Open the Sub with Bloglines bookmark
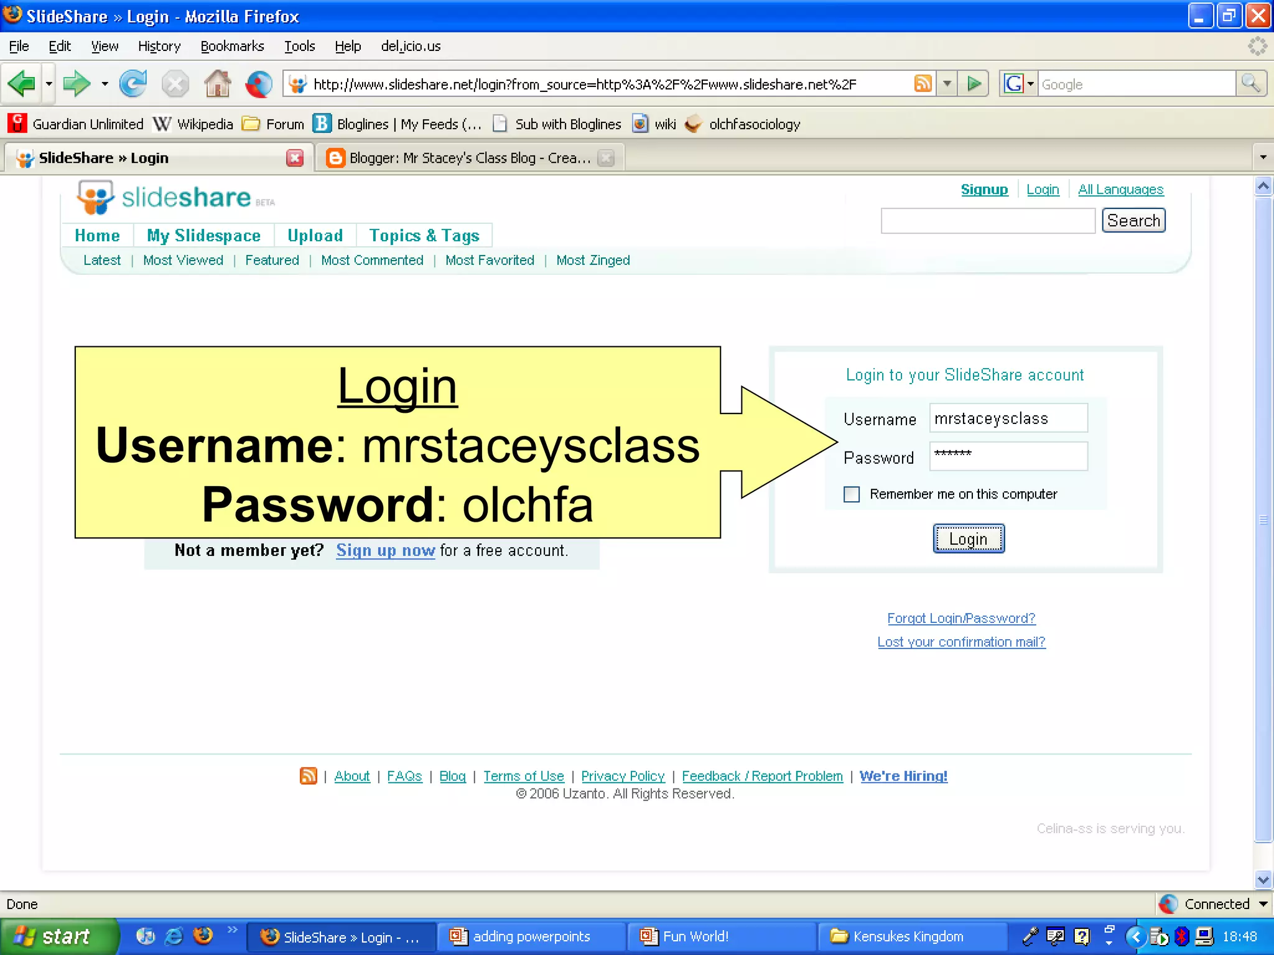1274x955 pixels. tap(557, 124)
